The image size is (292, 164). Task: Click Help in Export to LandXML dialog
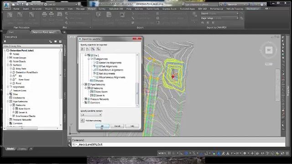click(x=132, y=126)
